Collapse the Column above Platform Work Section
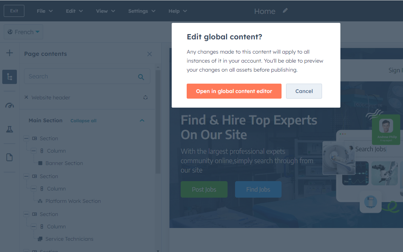The image size is (403, 252). tap(33, 189)
